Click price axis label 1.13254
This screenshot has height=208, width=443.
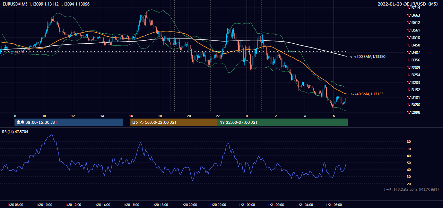pos(414,75)
